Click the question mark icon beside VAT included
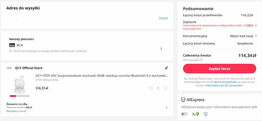Image resolution: width=262 pixels, height=121 pixels. 201,60
